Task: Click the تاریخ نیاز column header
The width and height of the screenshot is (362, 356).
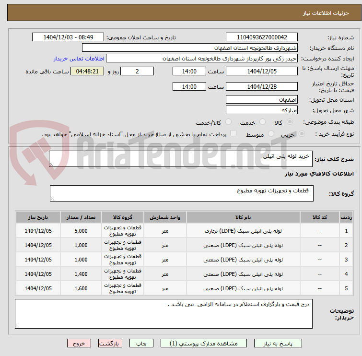Action: pyautogui.click(x=38, y=217)
